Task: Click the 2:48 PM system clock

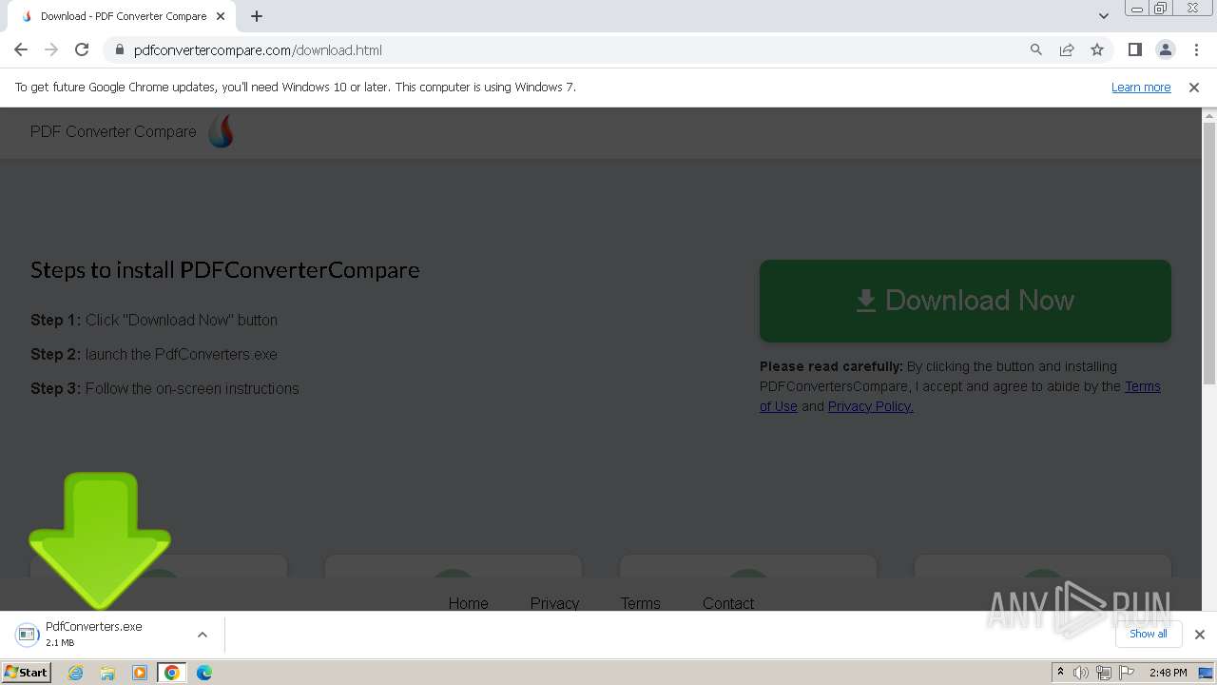Action: (x=1168, y=673)
